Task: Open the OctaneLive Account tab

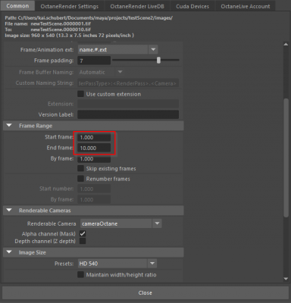Action: [246, 6]
